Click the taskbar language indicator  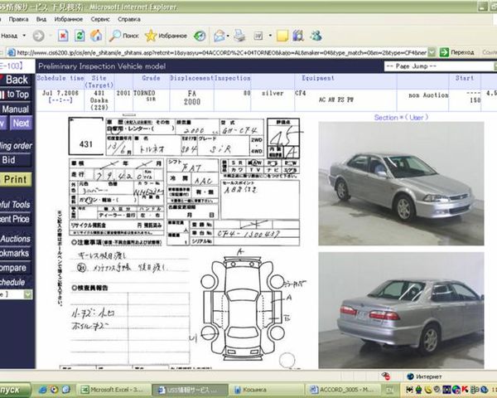[389, 390]
